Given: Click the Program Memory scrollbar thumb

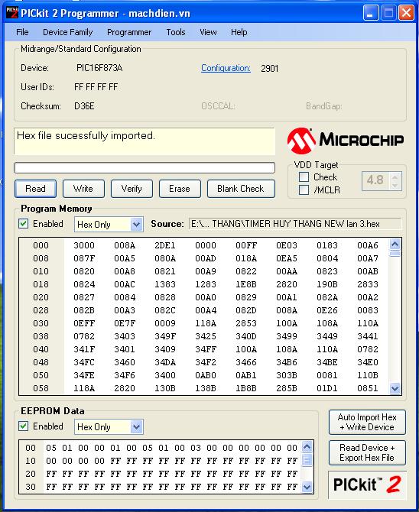Looking at the screenshot, I should click(x=395, y=254).
